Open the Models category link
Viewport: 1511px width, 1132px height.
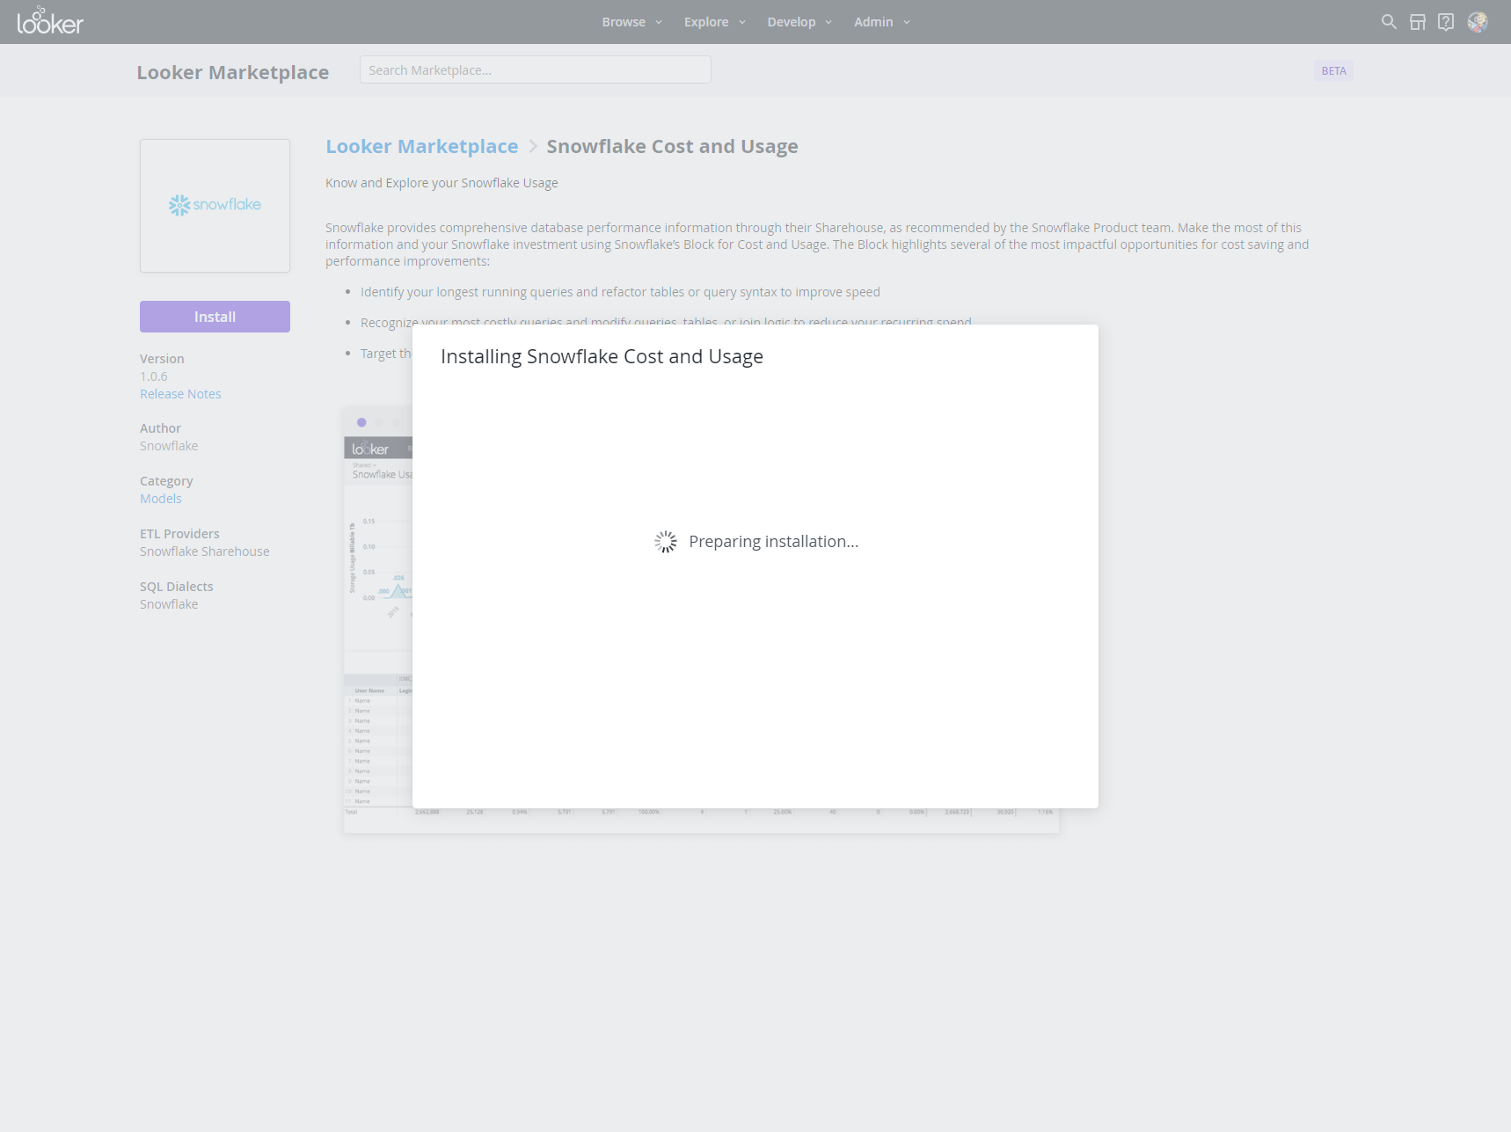click(161, 498)
